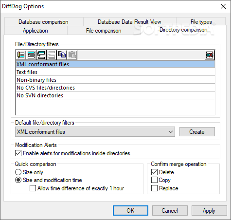
Task: Click the Create button
Action: 197,132
